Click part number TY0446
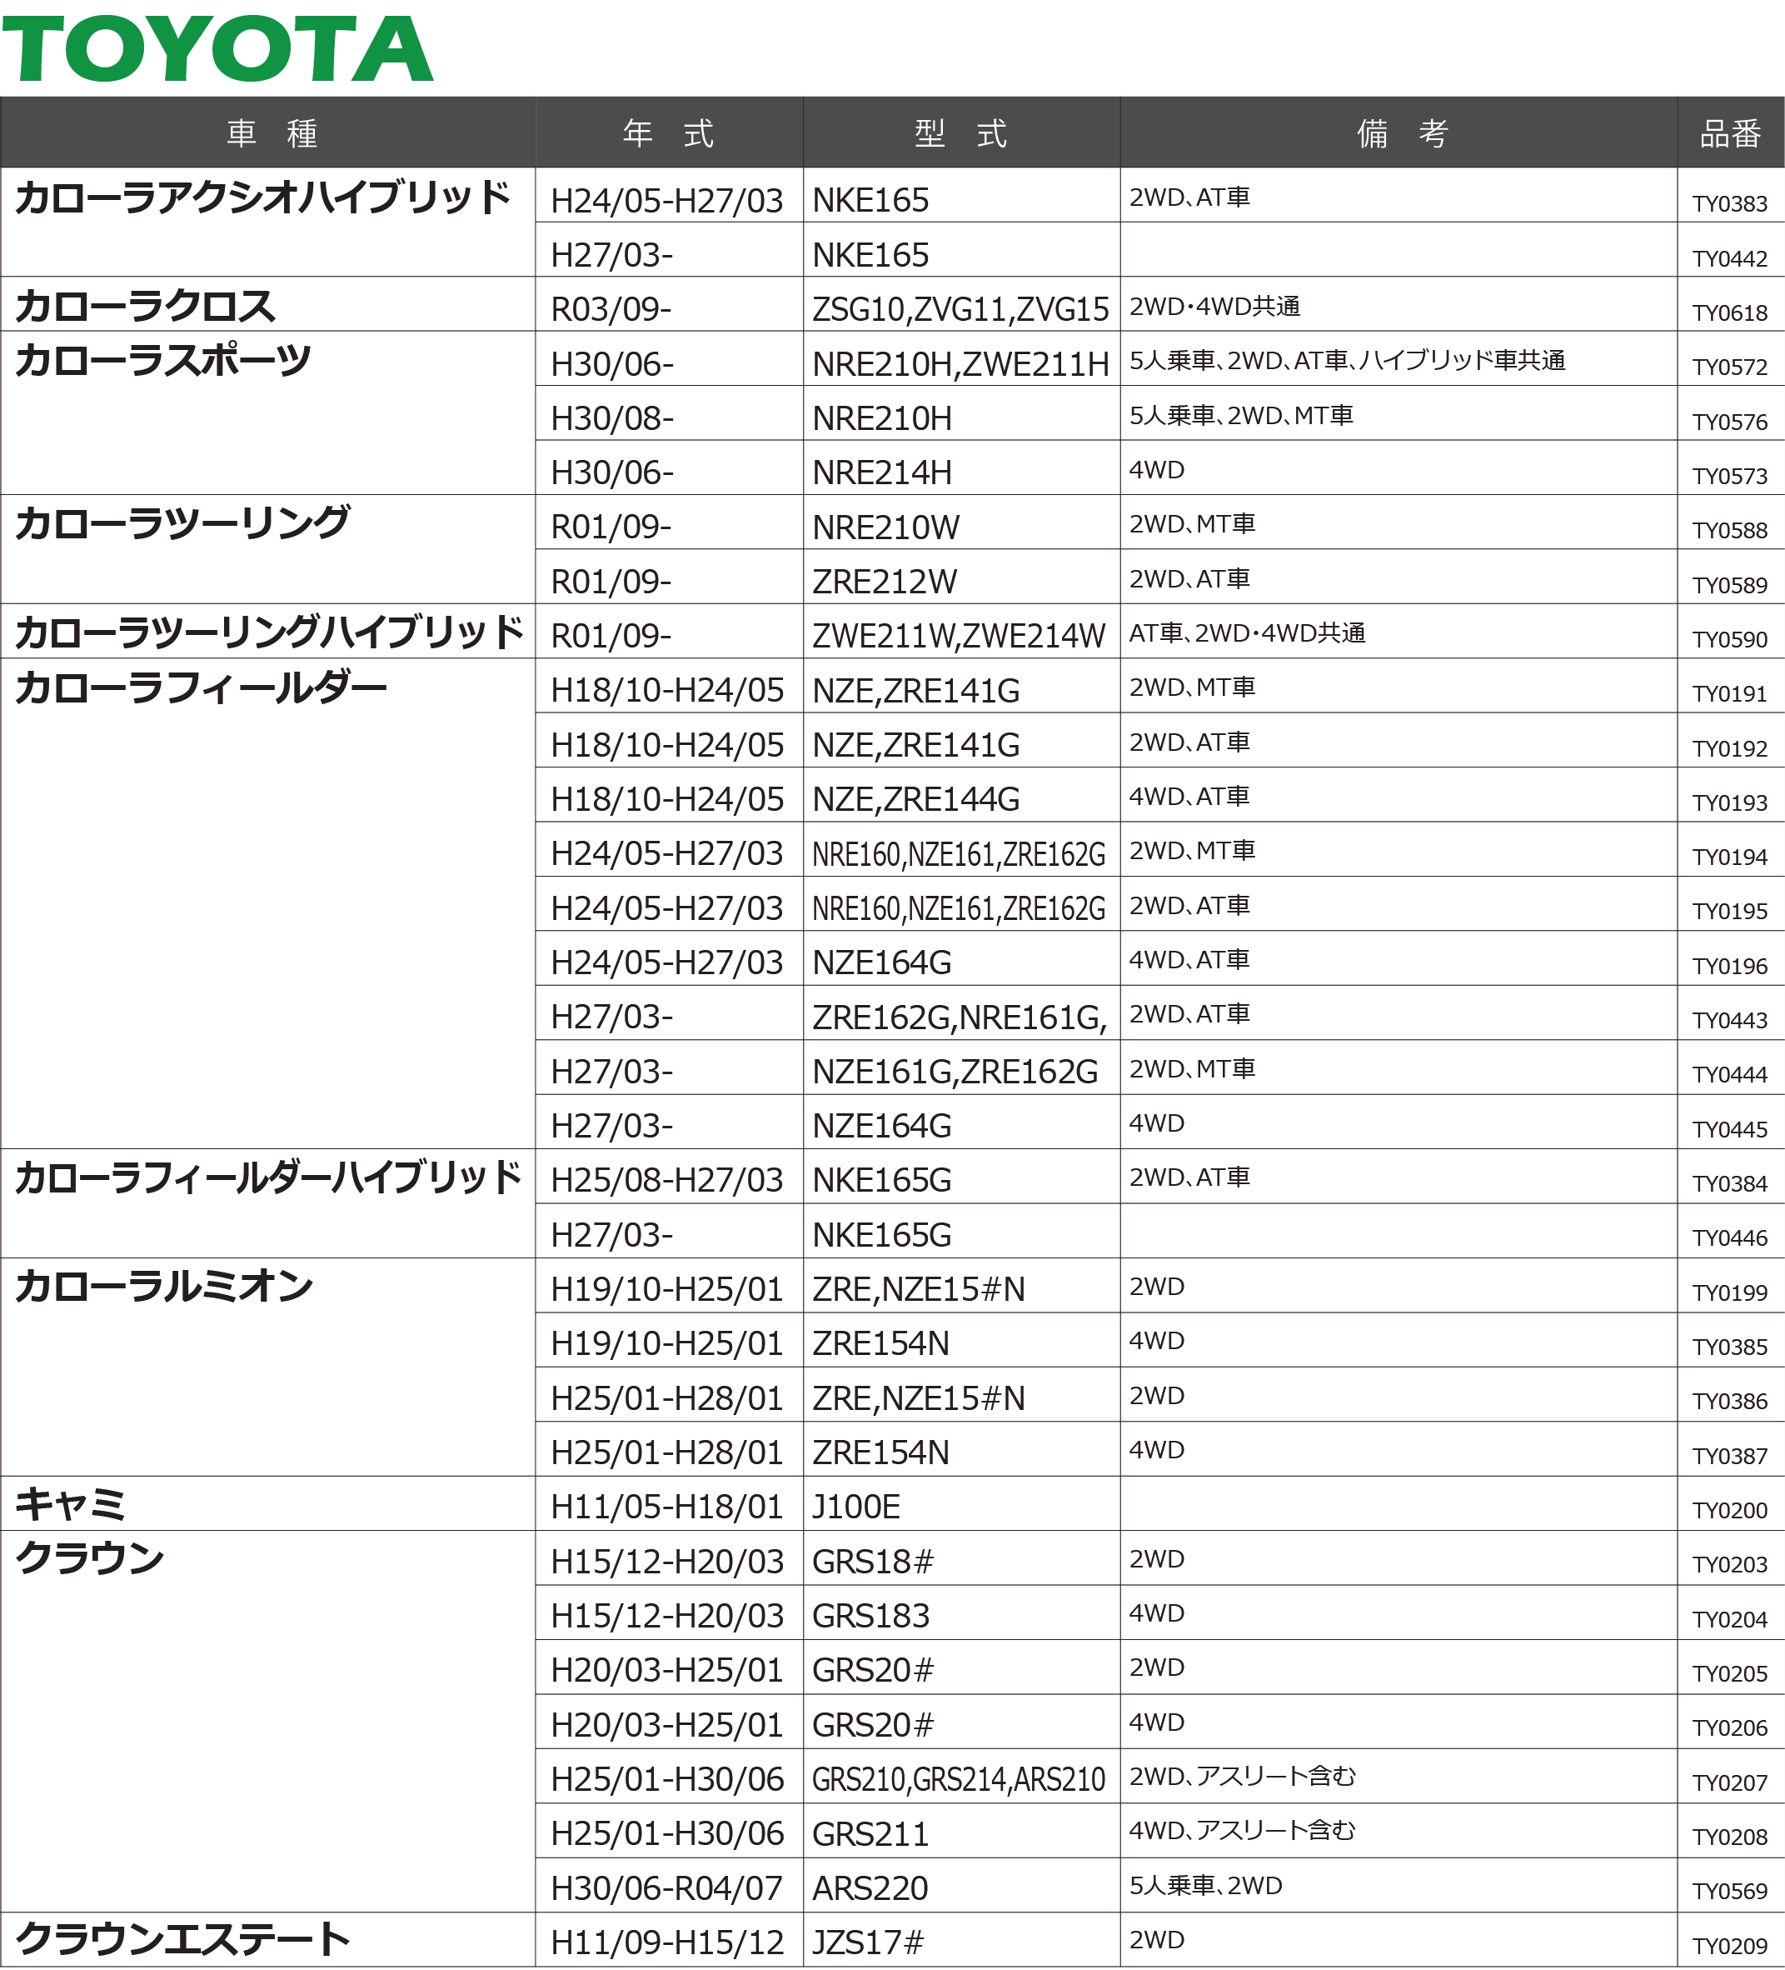The image size is (1785, 1970). click(x=1729, y=1238)
